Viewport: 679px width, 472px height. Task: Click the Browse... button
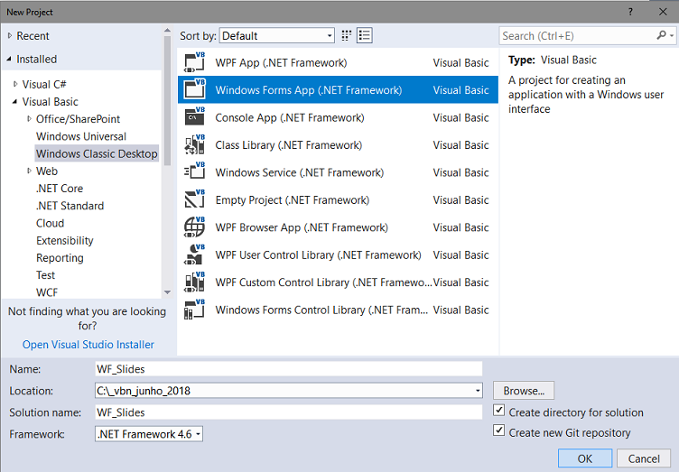[x=524, y=391]
